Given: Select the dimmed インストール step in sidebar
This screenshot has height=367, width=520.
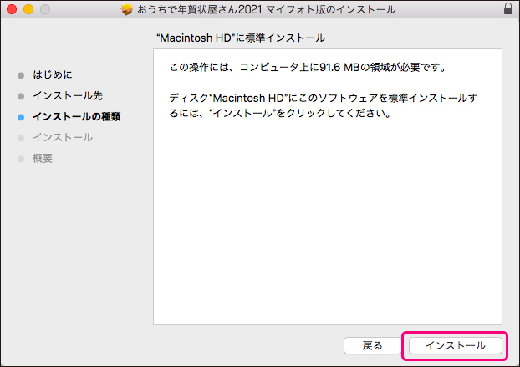Looking at the screenshot, I should click(63, 138).
